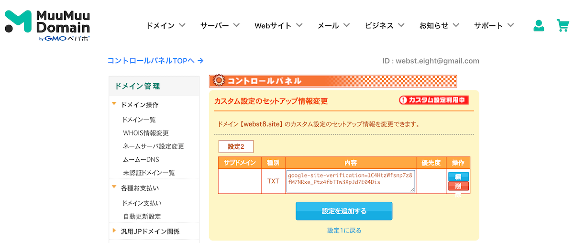Follow the コントロールパネルTOPへ link
This screenshot has width=574, height=243.
point(155,61)
